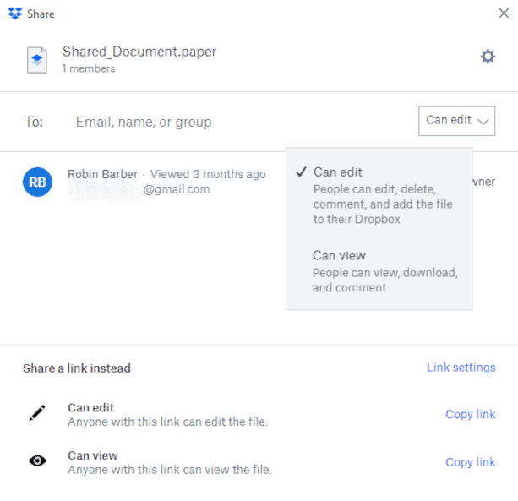
Task: Click the pencil icon beside Can edit link
Action: click(x=37, y=413)
